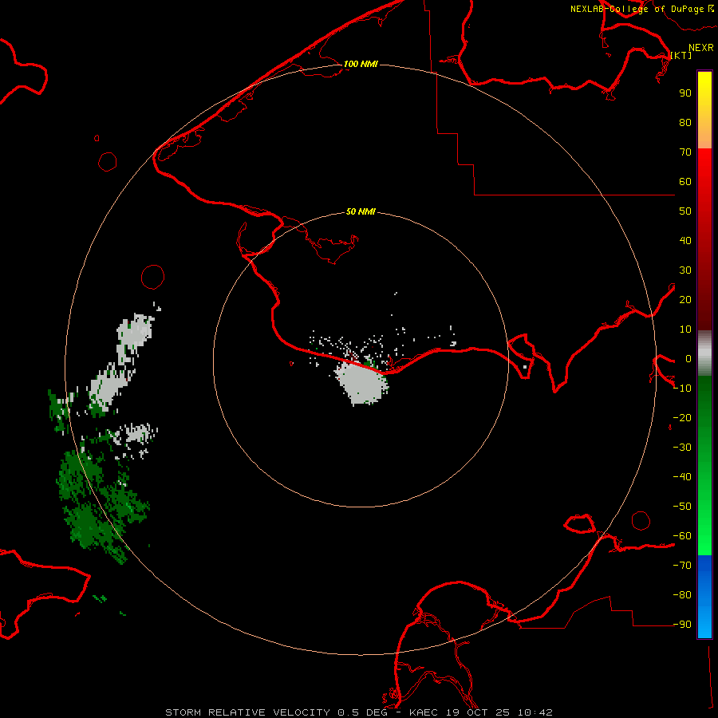Image resolution: width=718 pixels, height=718 pixels.
Task: Select the -10 scale label
Action: [682, 389]
